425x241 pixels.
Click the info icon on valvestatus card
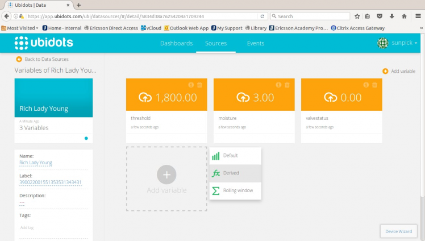coord(366,85)
